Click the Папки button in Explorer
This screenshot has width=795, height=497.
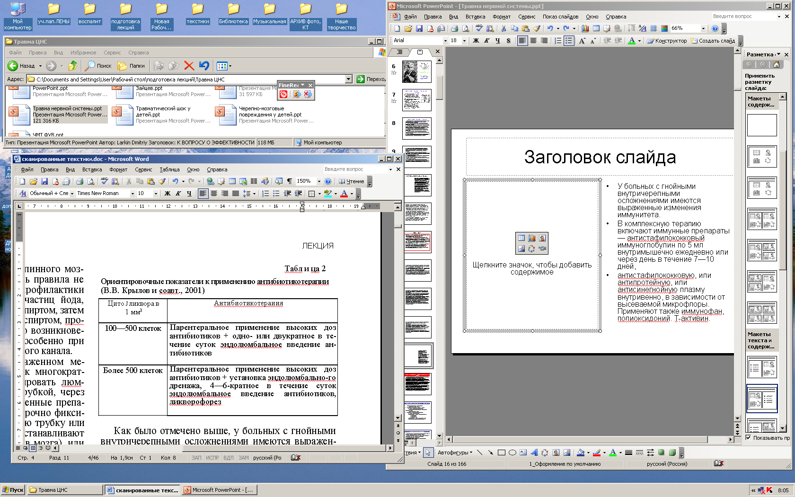click(x=131, y=66)
